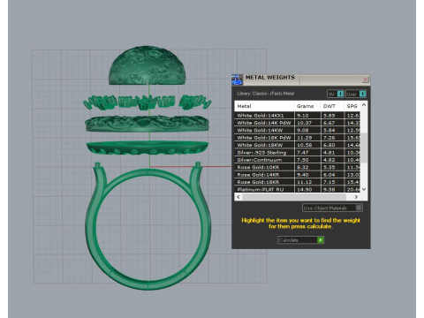Sort by SPG column header

click(x=352, y=106)
